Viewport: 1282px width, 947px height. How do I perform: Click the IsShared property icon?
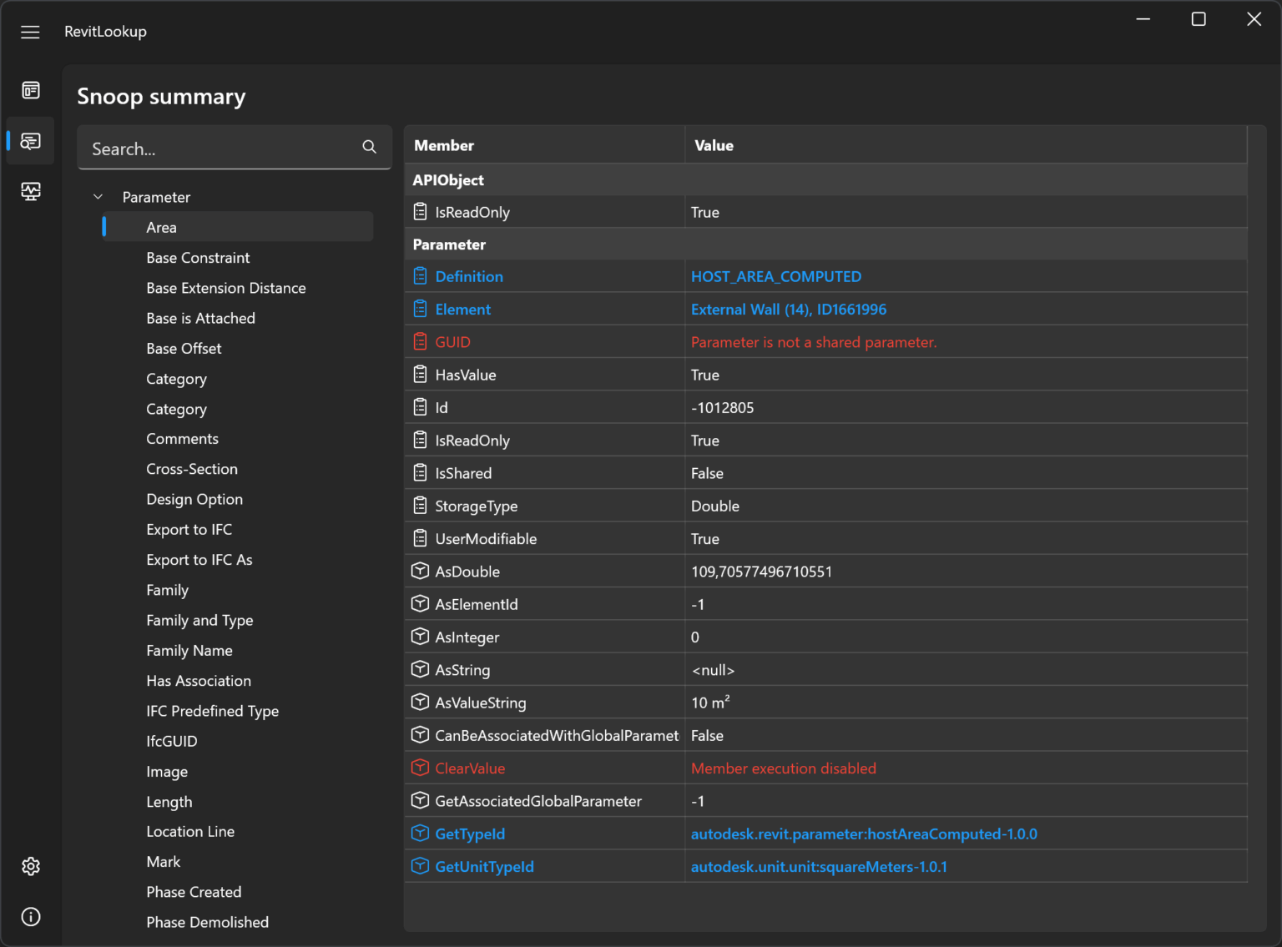coord(421,473)
